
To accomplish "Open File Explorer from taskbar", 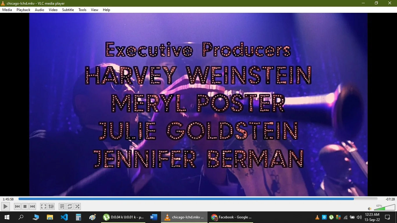I will point(50,217).
